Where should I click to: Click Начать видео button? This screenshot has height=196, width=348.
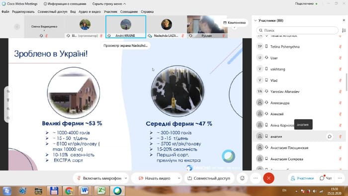155,178
